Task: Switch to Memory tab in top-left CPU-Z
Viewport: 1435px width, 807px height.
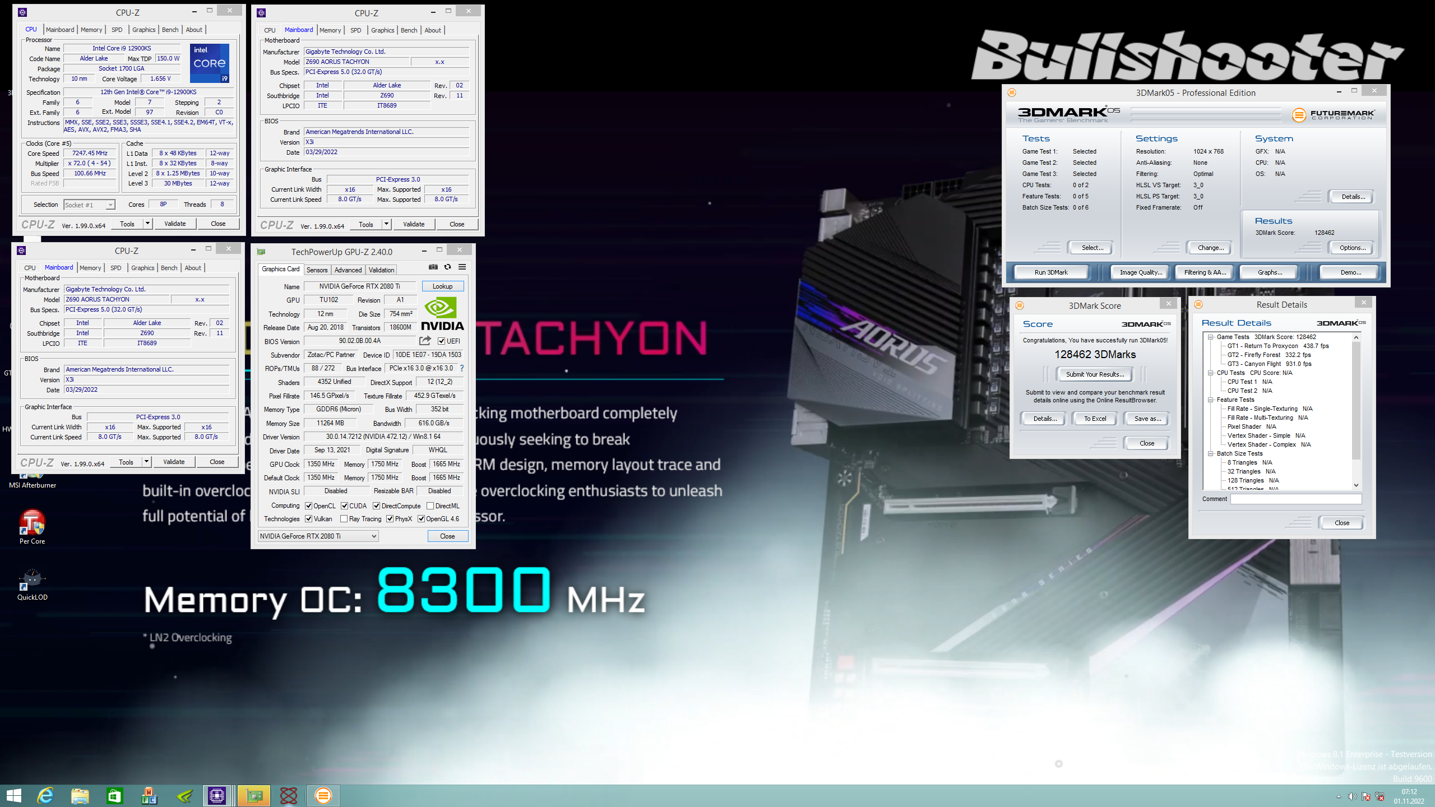Action: (91, 30)
